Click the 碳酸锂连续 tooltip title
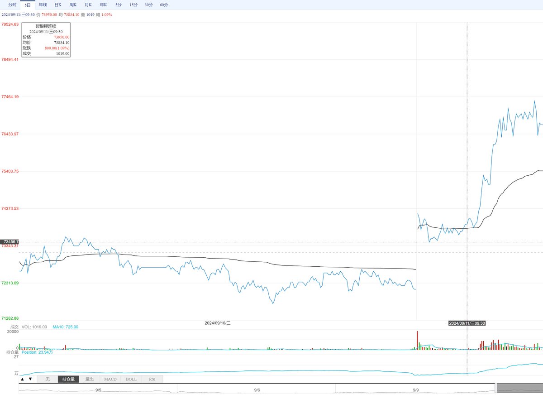Image resolution: width=543 pixels, height=399 pixels. 46,26
